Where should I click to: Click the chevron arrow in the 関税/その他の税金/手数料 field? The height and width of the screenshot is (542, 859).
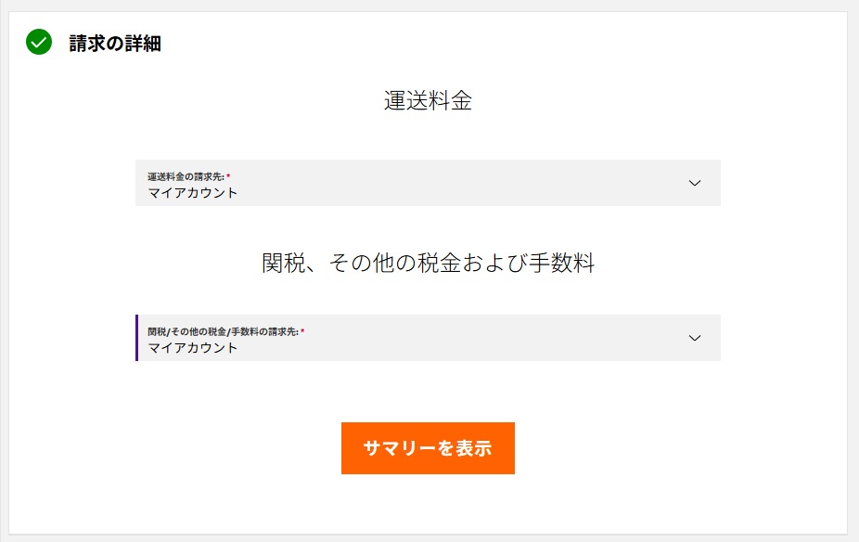tap(695, 338)
